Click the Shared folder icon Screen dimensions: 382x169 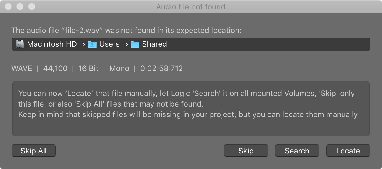(135, 44)
